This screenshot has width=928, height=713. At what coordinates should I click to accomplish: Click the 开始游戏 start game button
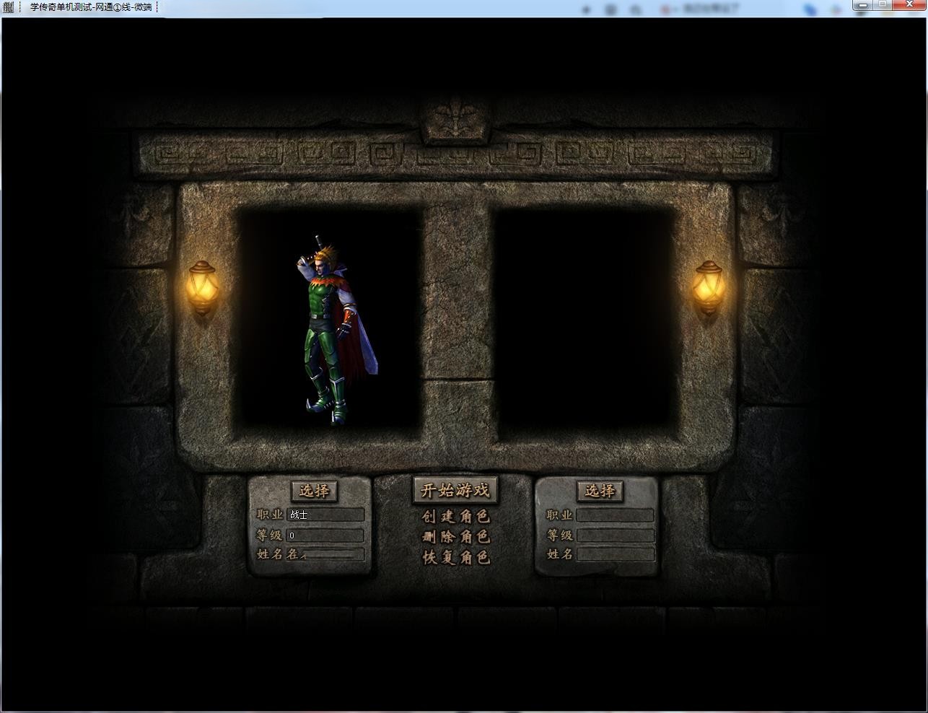455,491
